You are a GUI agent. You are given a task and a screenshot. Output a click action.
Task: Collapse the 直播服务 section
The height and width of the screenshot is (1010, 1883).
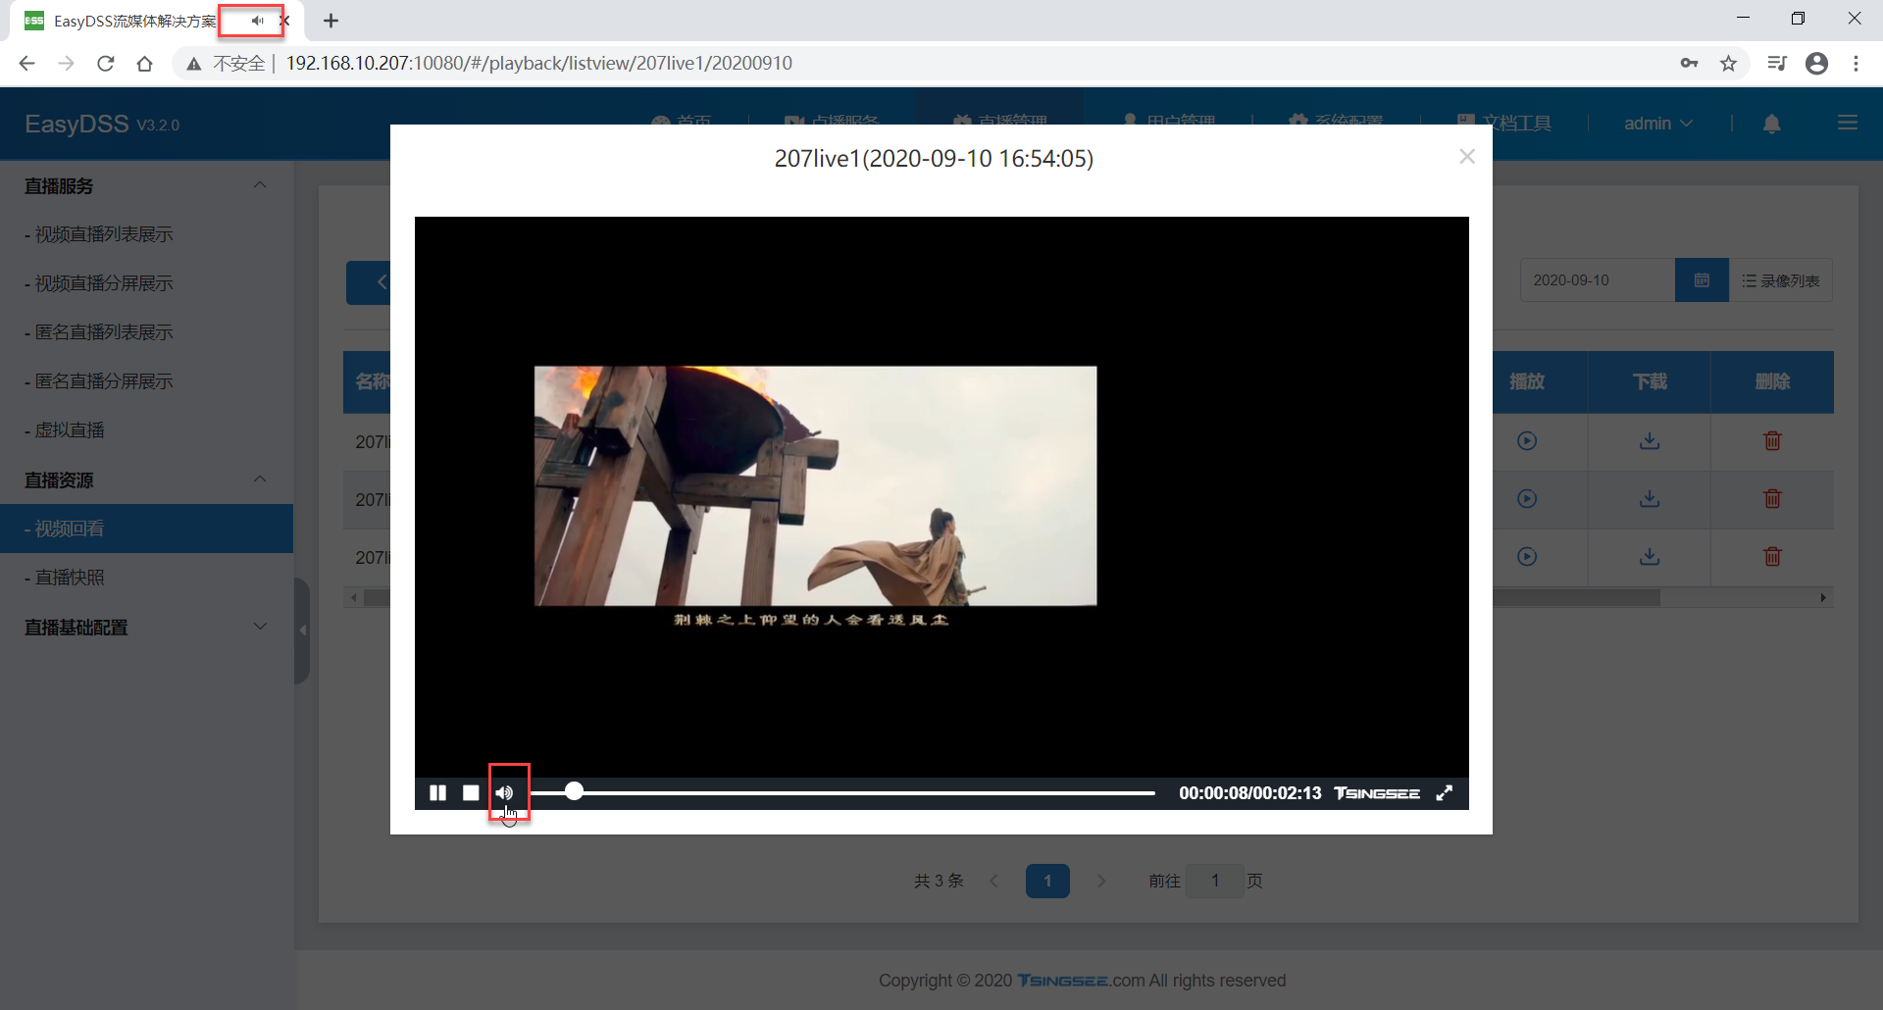(260, 185)
